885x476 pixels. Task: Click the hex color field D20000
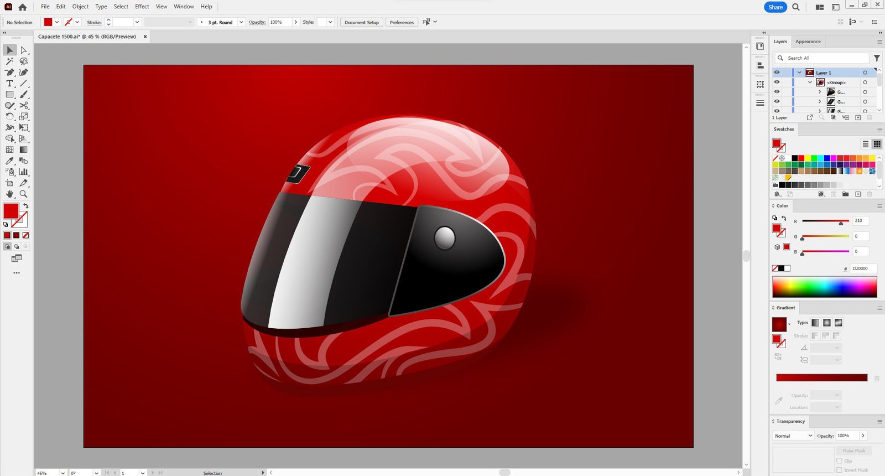coord(863,268)
